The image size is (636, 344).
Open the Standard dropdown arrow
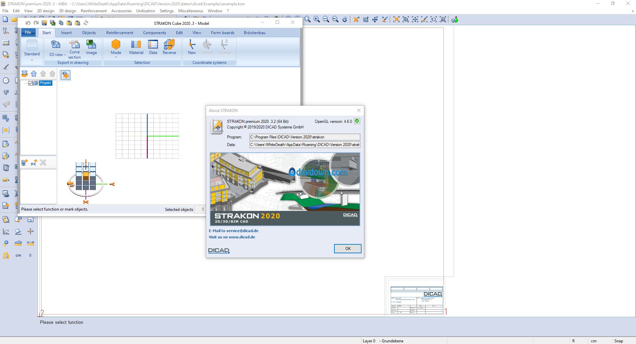tap(32, 60)
